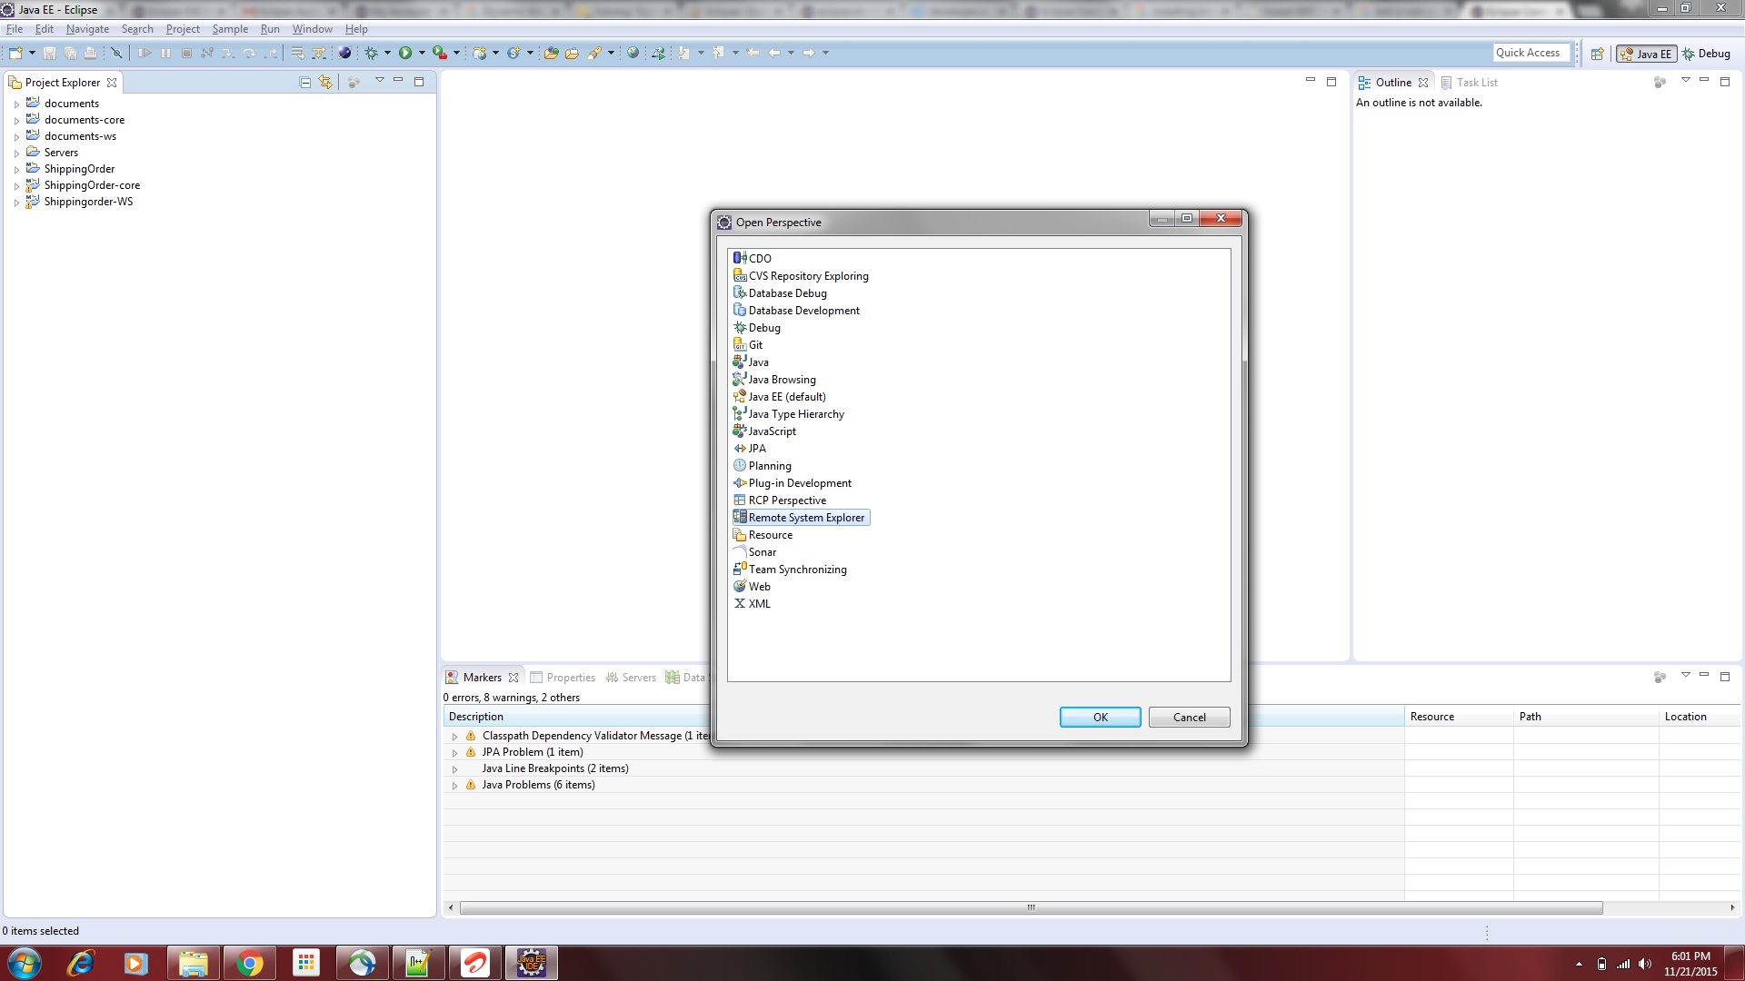
Task: Open the Run button dropdown arrow
Action: point(422,53)
